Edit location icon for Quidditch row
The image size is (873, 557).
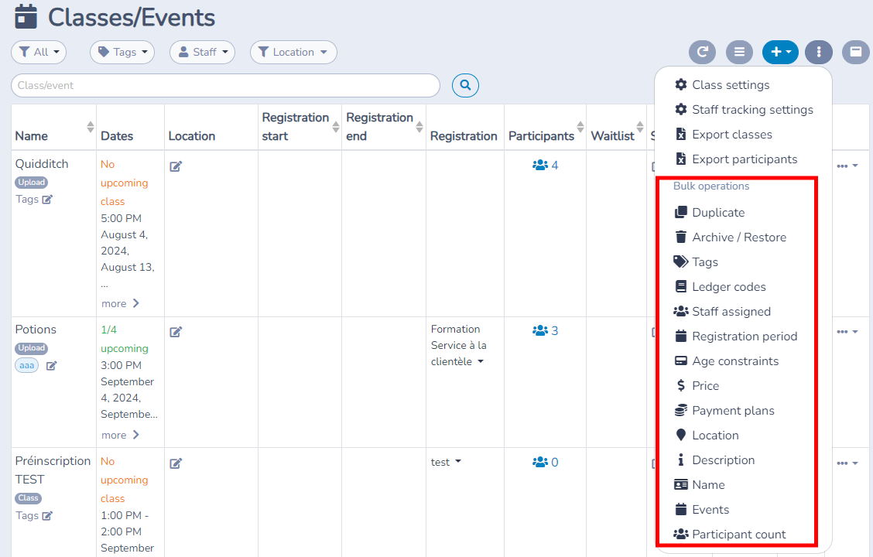(176, 166)
